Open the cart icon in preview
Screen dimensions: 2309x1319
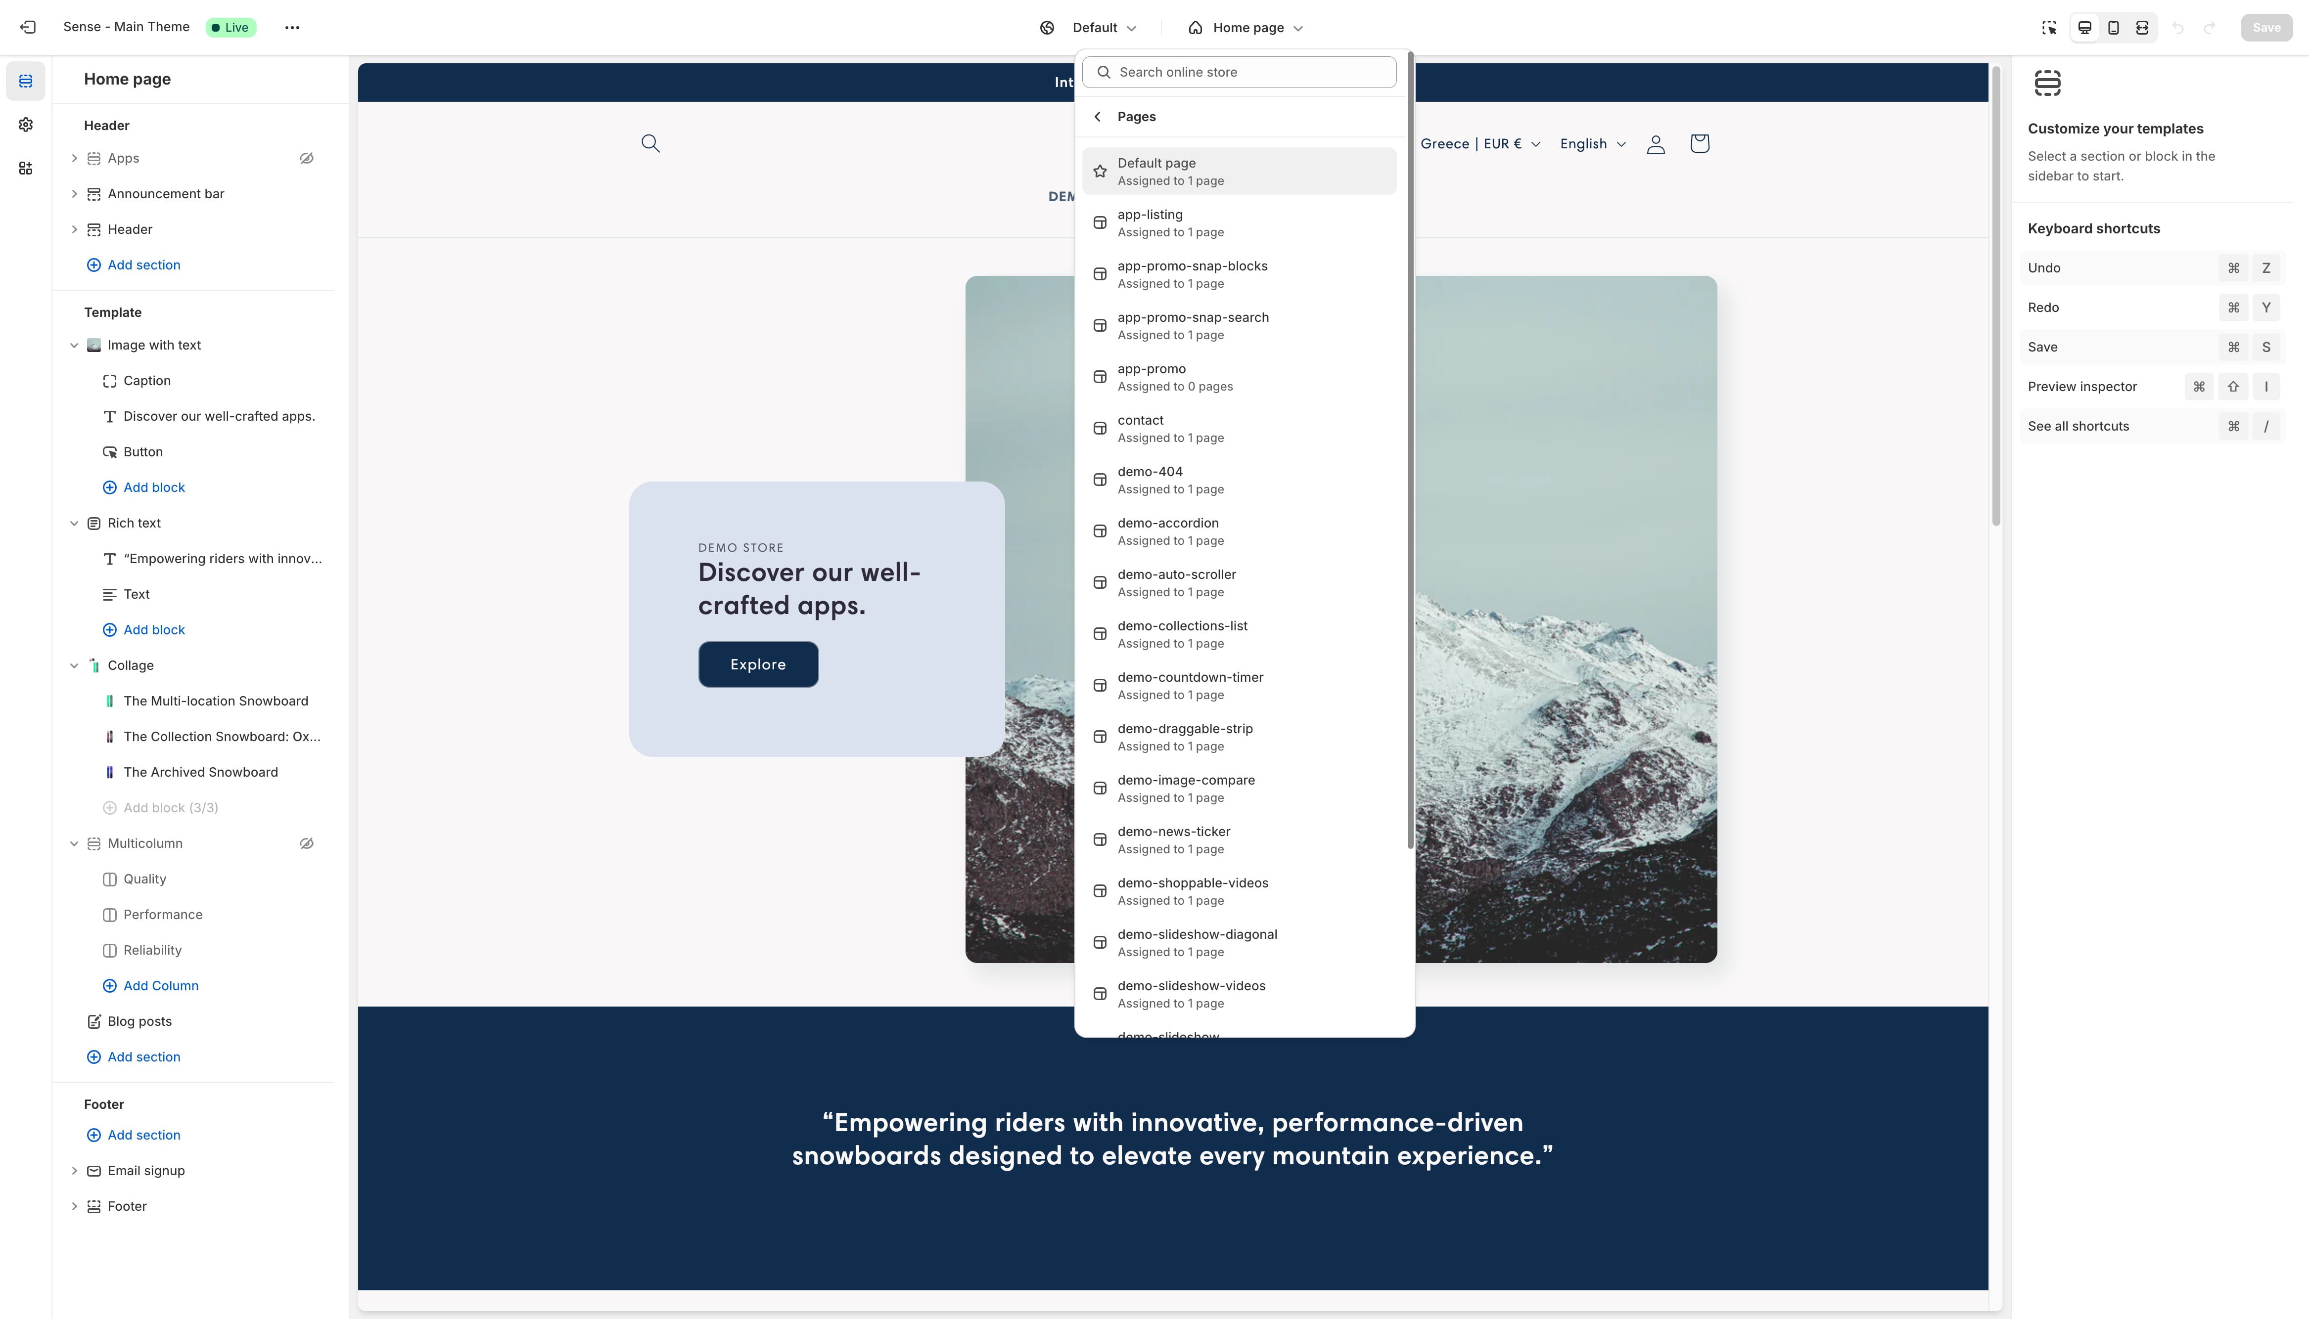(1699, 143)
